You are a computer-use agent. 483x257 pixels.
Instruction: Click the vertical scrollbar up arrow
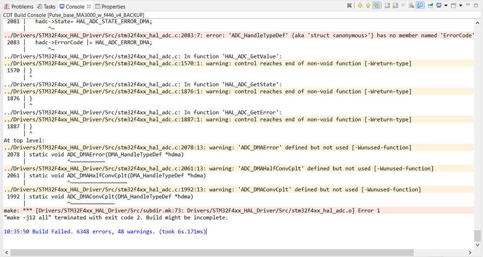point(478,23)
